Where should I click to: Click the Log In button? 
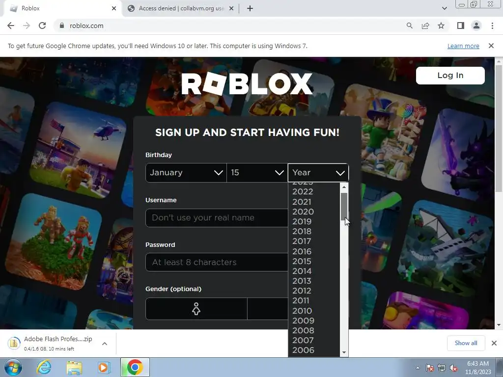pyautogui.click(x=450, y=76)
